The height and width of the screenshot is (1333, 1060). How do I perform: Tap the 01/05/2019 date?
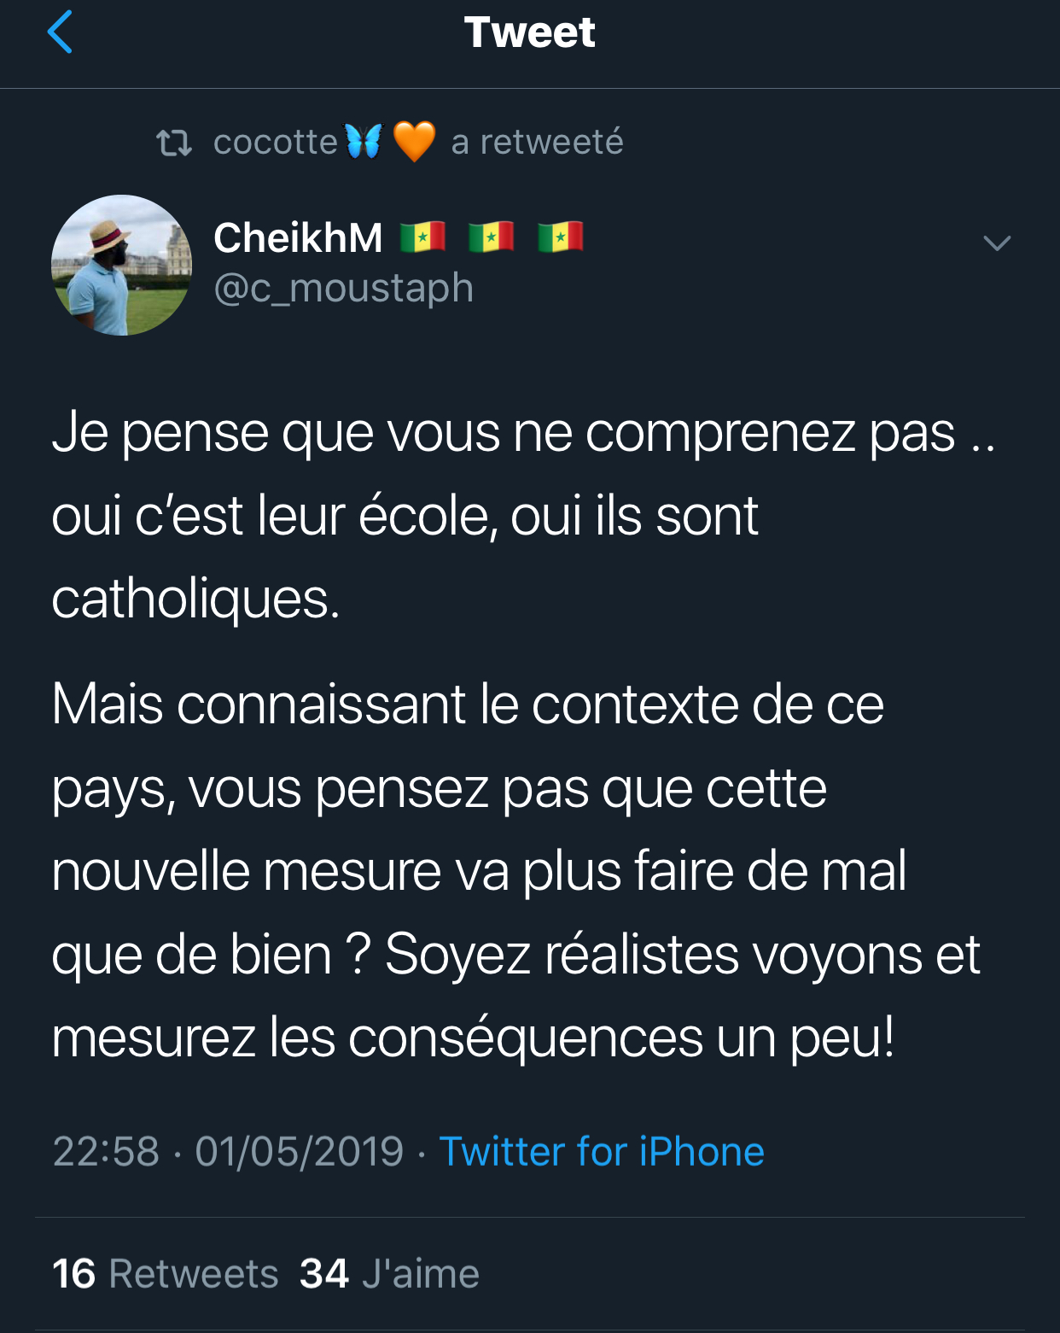pos(299,1151)
